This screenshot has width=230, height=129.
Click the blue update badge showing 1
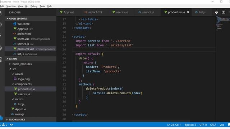pyautogui.click(x=1, y=118)
